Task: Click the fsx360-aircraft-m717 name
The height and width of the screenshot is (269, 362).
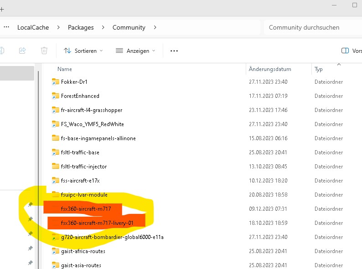Action: (x=86, y=209)
